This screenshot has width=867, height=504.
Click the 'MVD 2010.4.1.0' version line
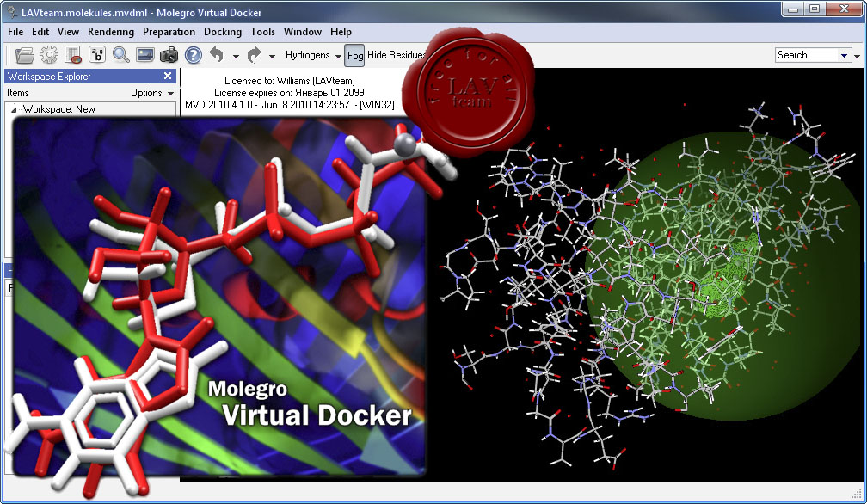[290, 105]
